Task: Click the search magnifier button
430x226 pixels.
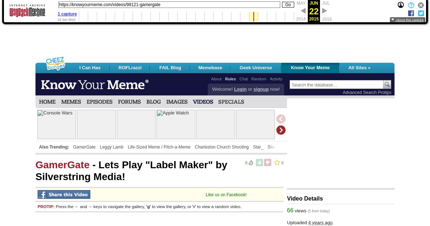Action: tap(387, 85)
